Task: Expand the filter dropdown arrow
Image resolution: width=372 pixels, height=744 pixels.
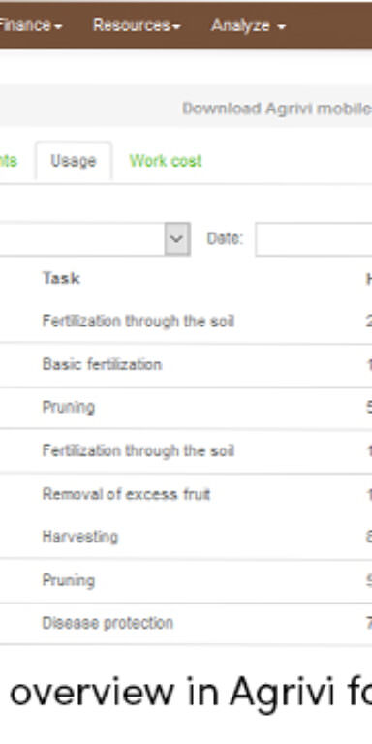Action: [x=177, y=238]
